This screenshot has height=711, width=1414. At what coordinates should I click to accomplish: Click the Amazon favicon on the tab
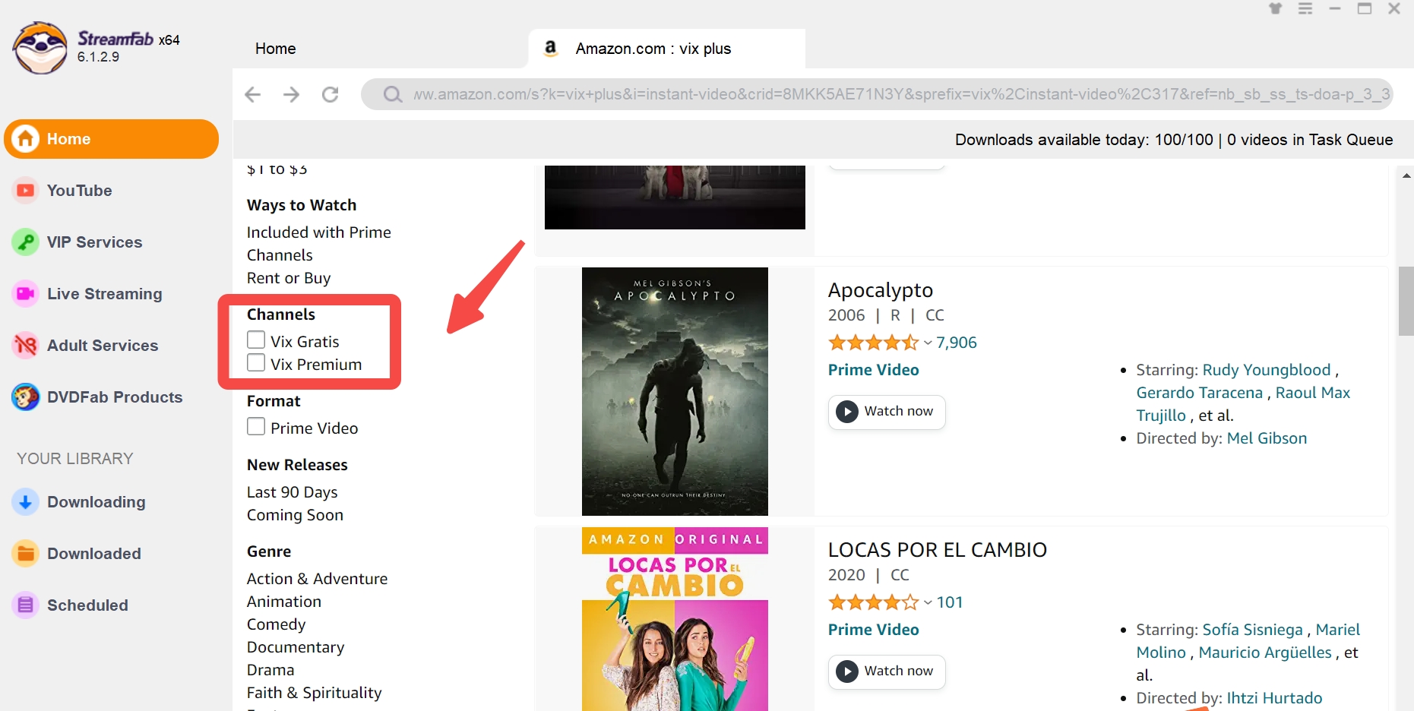click(x=551, y=49)
